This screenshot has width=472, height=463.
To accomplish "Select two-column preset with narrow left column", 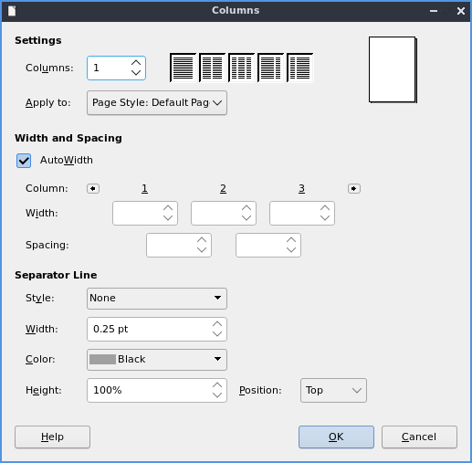I will coord(299,68).
